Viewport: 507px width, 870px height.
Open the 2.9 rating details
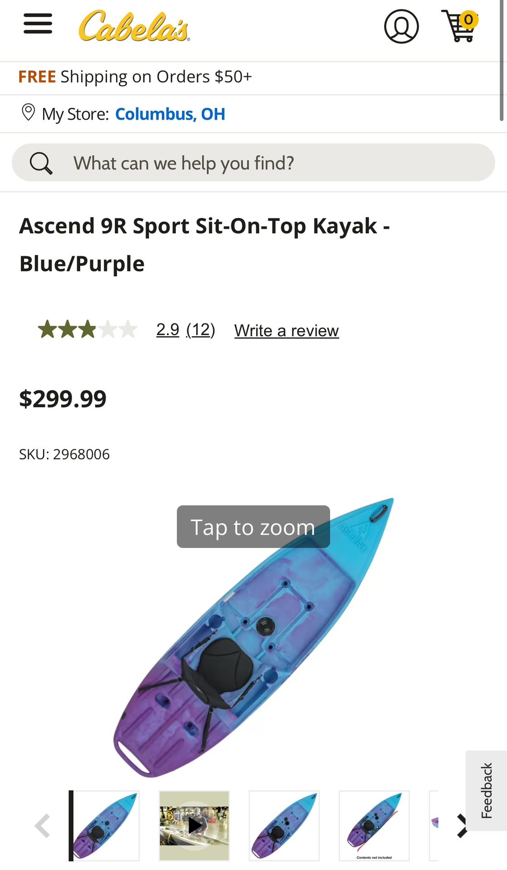[x=168, y=330]
